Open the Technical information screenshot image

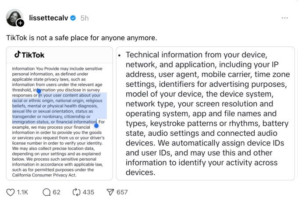[205, 113]
